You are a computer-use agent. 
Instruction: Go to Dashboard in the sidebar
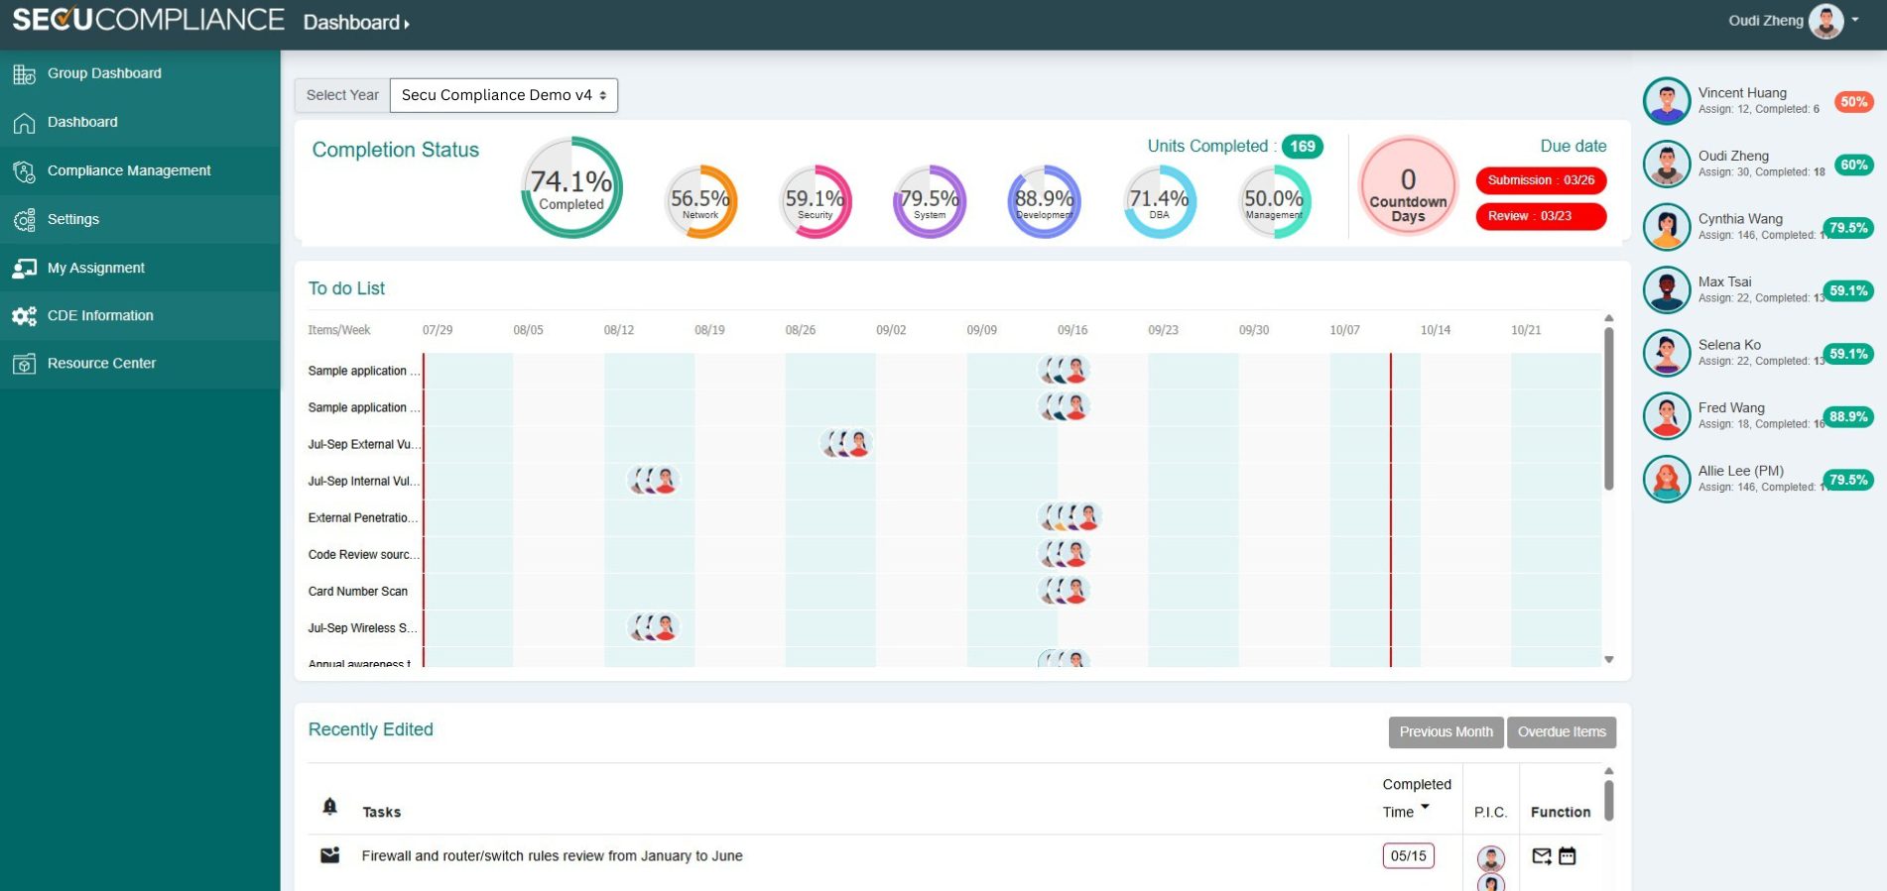pos(82,122)
